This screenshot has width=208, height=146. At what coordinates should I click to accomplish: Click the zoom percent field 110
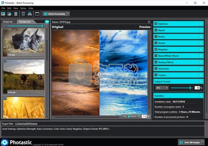pos(144,116)
